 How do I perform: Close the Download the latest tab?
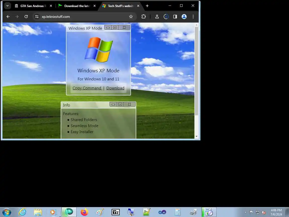click(x=94, y=6)
